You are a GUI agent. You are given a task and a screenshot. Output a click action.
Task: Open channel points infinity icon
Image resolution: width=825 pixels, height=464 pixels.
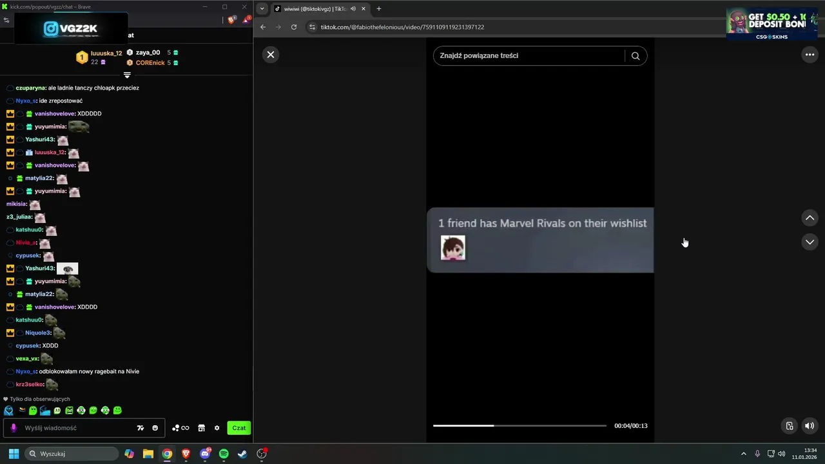[x=180, y=428]
